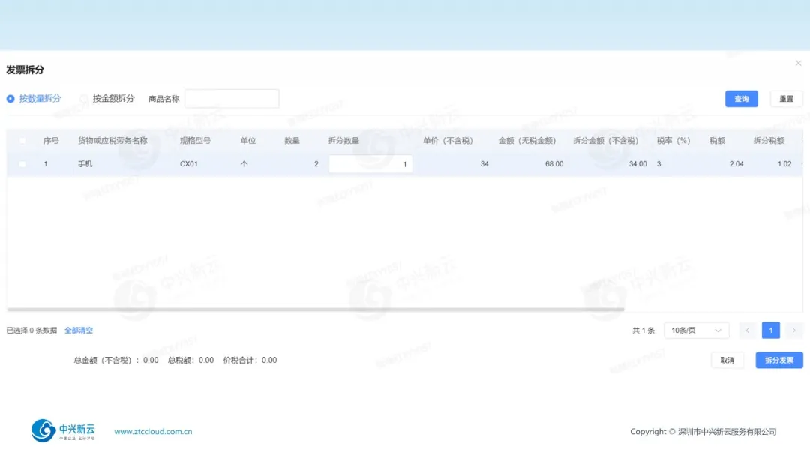Screen dimensions: 810x455
Task: Click the 重置 reset button
Action: (x=786, y=99)
